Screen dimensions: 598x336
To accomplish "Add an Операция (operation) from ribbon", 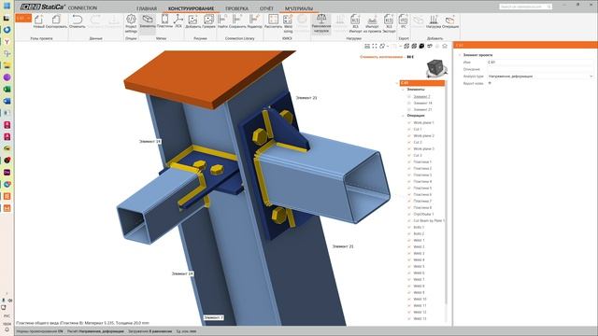I will click(x=450, y=21).
